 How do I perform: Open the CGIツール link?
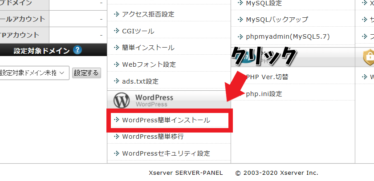[138, 31]
